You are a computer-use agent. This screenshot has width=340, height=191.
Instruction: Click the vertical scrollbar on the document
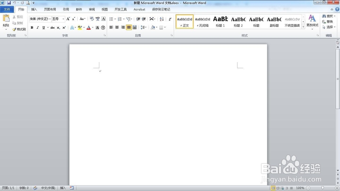(338, 79)
